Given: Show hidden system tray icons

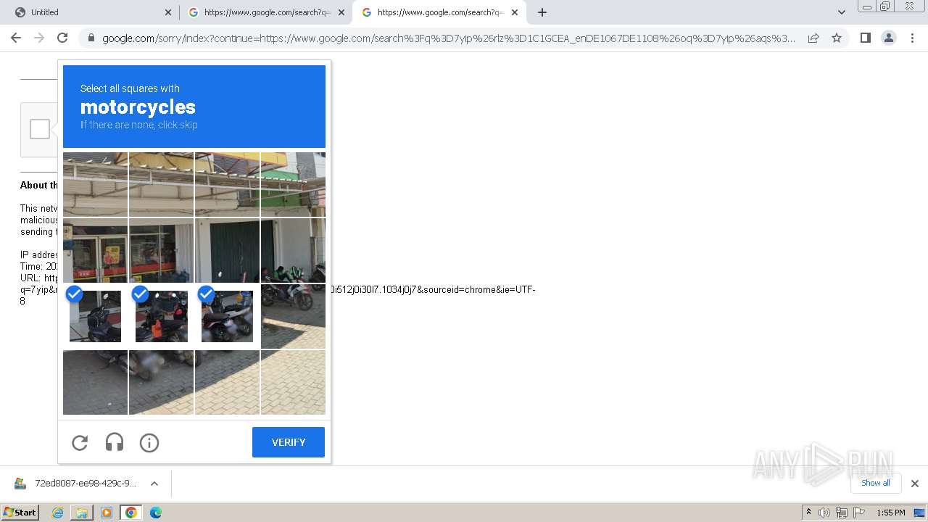Looking at the screenshot, I should [x=809, y=513].
